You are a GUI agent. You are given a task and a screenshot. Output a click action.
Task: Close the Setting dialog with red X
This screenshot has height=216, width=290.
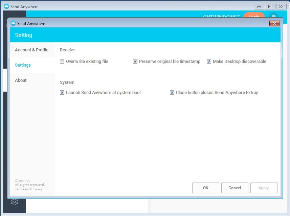pos(274,23)
